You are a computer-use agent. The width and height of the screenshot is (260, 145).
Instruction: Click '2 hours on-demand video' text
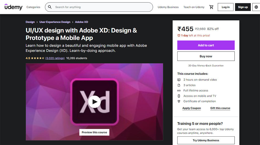pos(200,80)
